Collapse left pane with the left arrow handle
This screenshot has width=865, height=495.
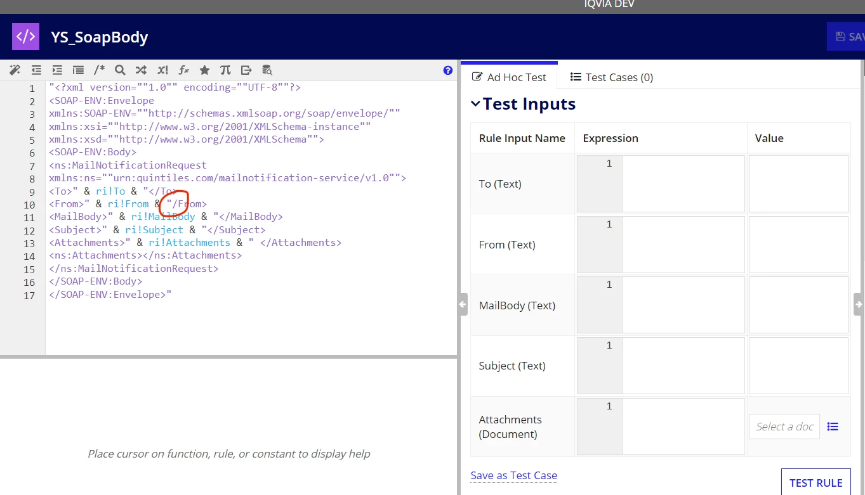tap(463, 304)
